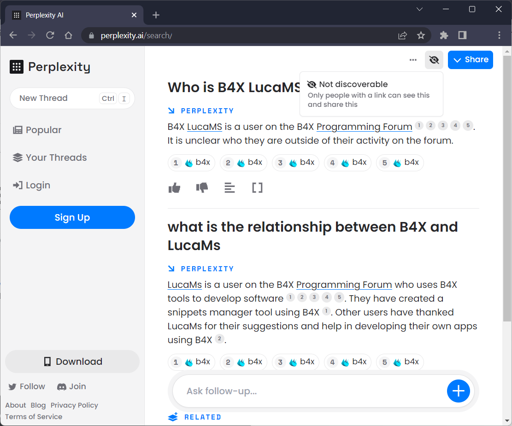Toggle the Not discoverable visibility button

[x=434, y=60]
